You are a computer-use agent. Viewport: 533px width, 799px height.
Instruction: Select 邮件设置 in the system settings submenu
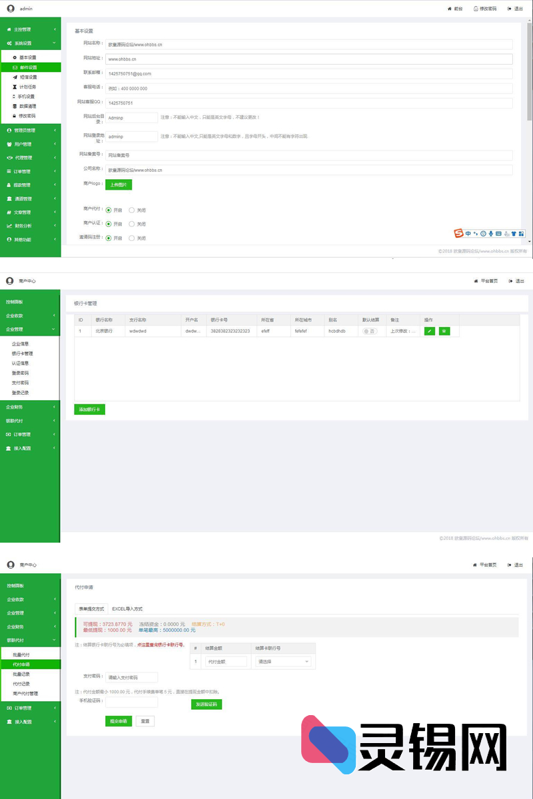[28, 67]
